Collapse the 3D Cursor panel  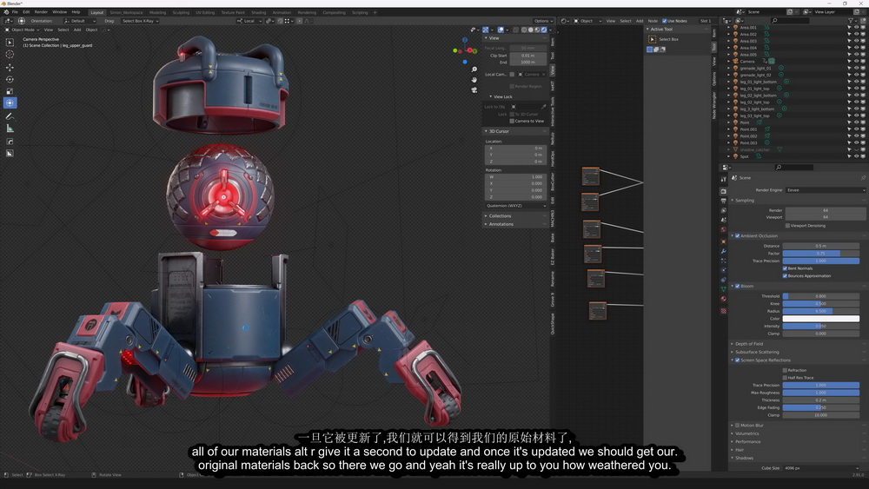point(499,131)
